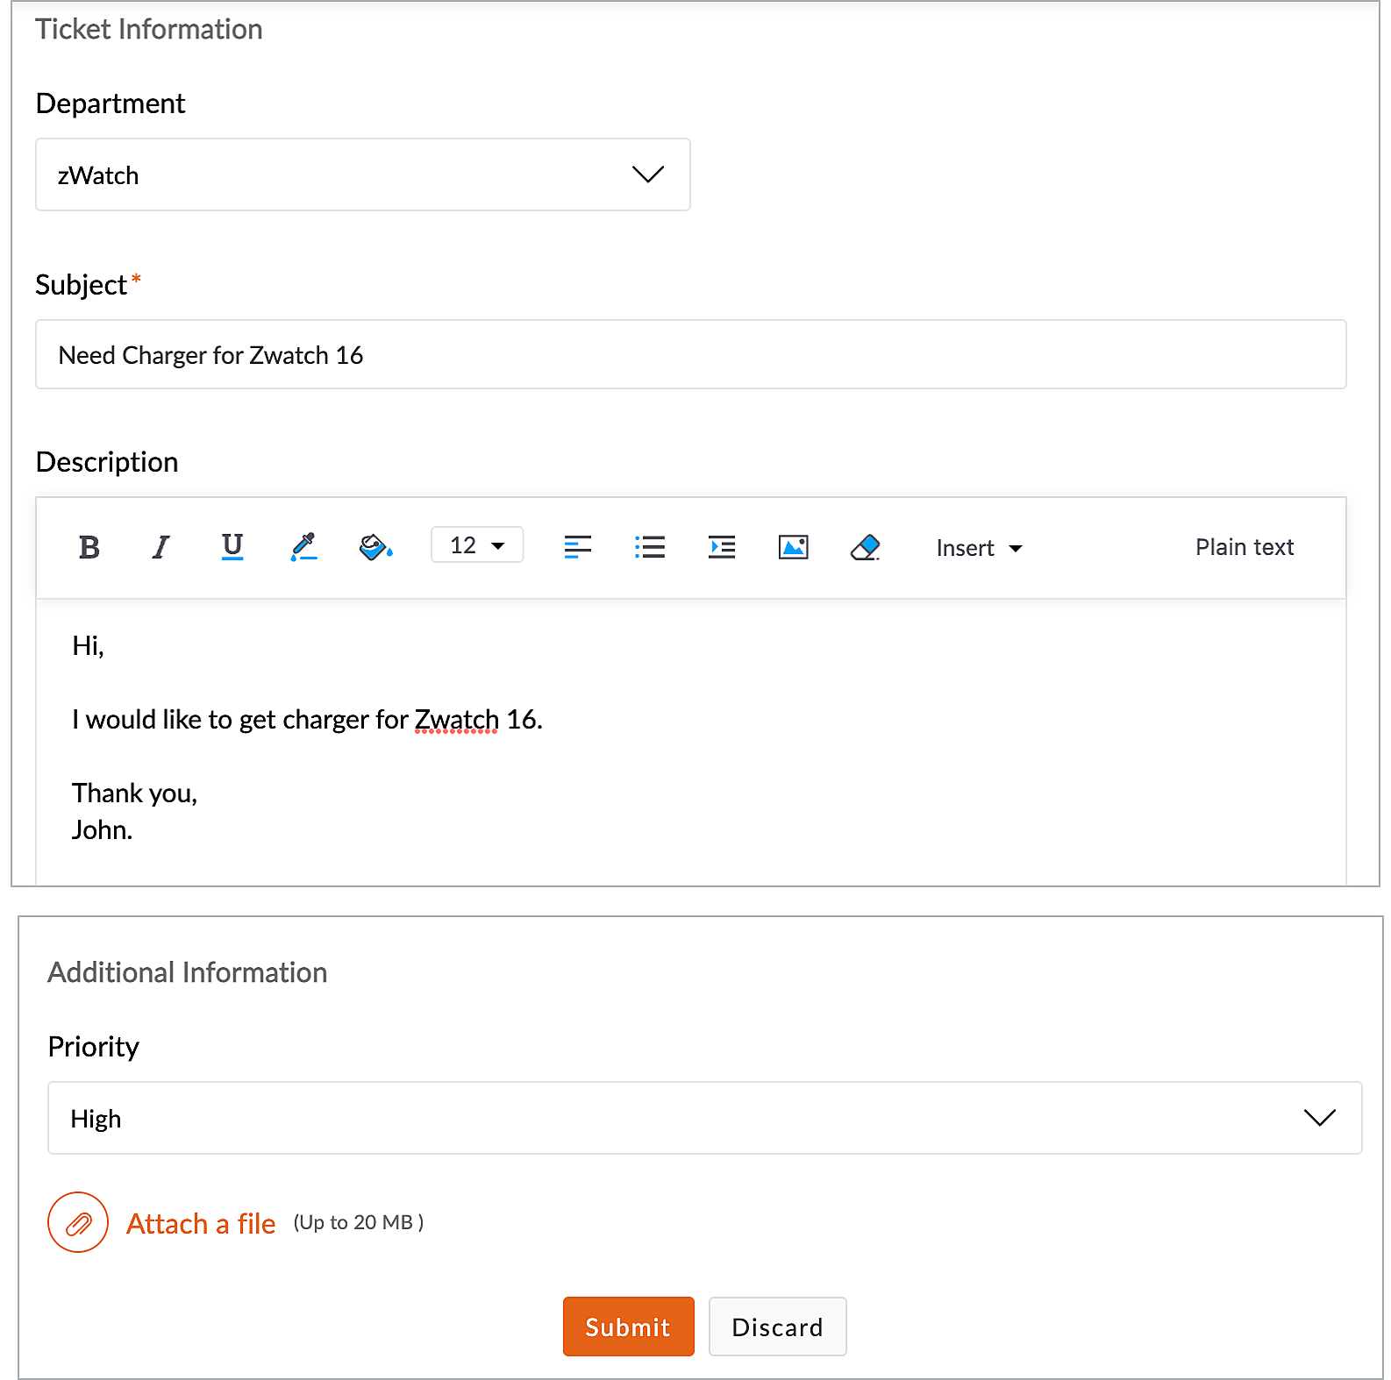Open the background fill color tool
The height and width of the screenshot is (1380, 1391).
pyautogui.click(x=375, y=547)
